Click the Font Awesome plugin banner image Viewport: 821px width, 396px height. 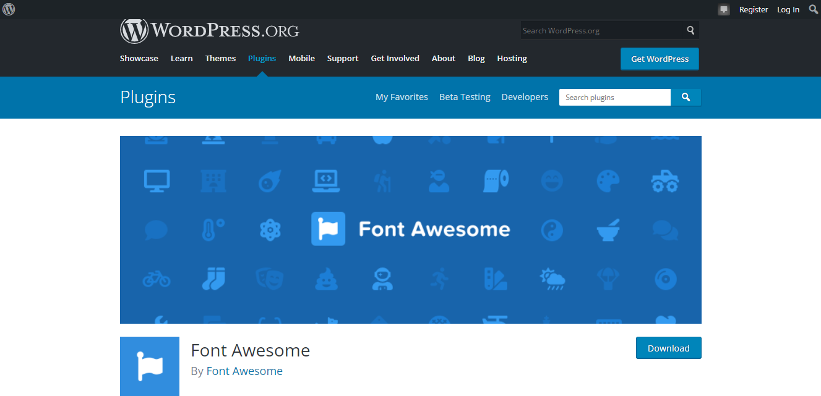coord(411,230)
